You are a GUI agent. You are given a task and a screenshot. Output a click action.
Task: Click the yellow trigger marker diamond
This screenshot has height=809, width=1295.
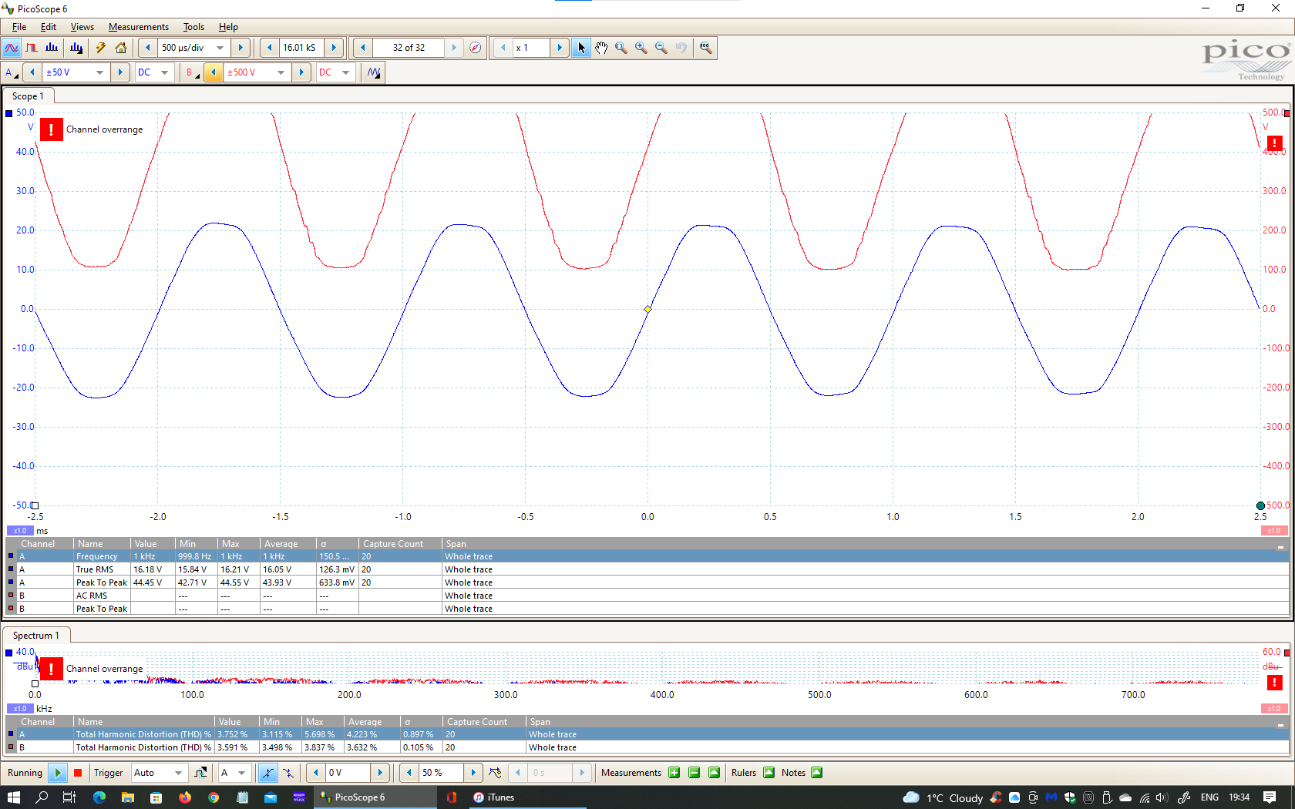click(647, 309)
